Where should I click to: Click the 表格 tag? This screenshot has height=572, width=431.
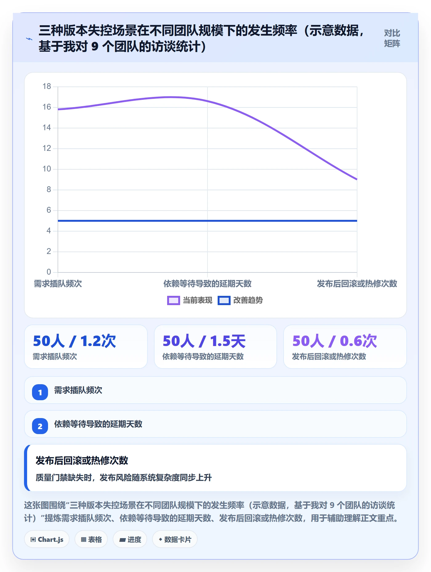click(x=91, y=539)
